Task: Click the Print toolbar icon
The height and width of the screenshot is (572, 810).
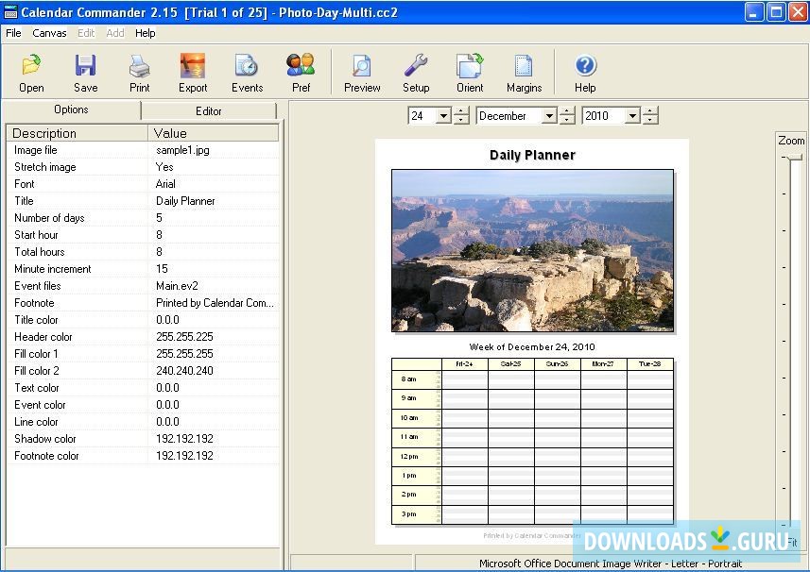Action: [x=139, y=66]
